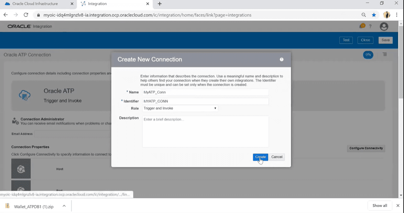
Task: Click the Close button in blue bar
Action: 365,40
